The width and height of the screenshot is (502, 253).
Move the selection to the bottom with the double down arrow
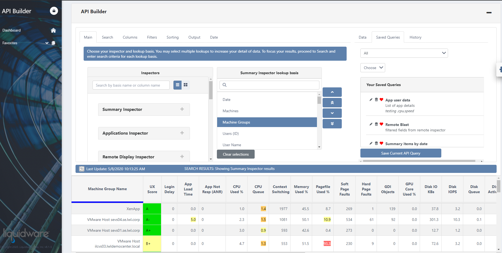click(332, 124)
